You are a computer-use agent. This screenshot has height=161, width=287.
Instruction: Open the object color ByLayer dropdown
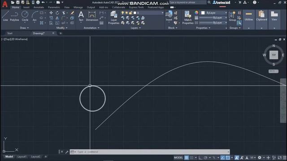coord(214,13)
